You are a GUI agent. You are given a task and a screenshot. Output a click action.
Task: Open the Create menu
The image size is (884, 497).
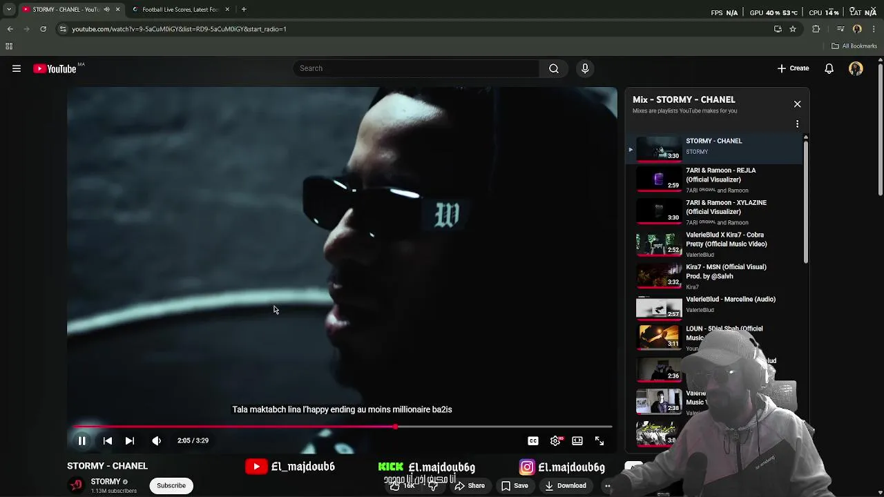tap(793, 68)
